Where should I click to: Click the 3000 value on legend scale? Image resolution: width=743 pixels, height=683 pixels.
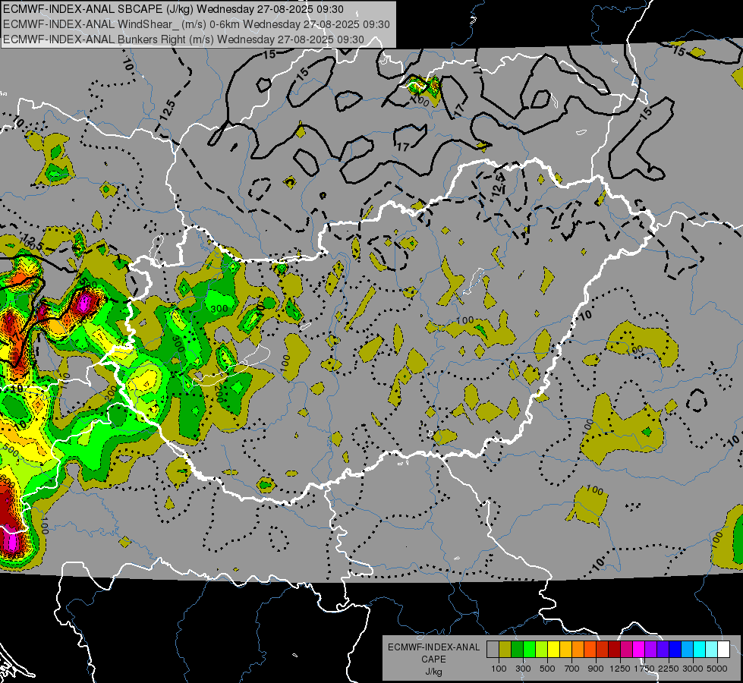tap(693, 669)
